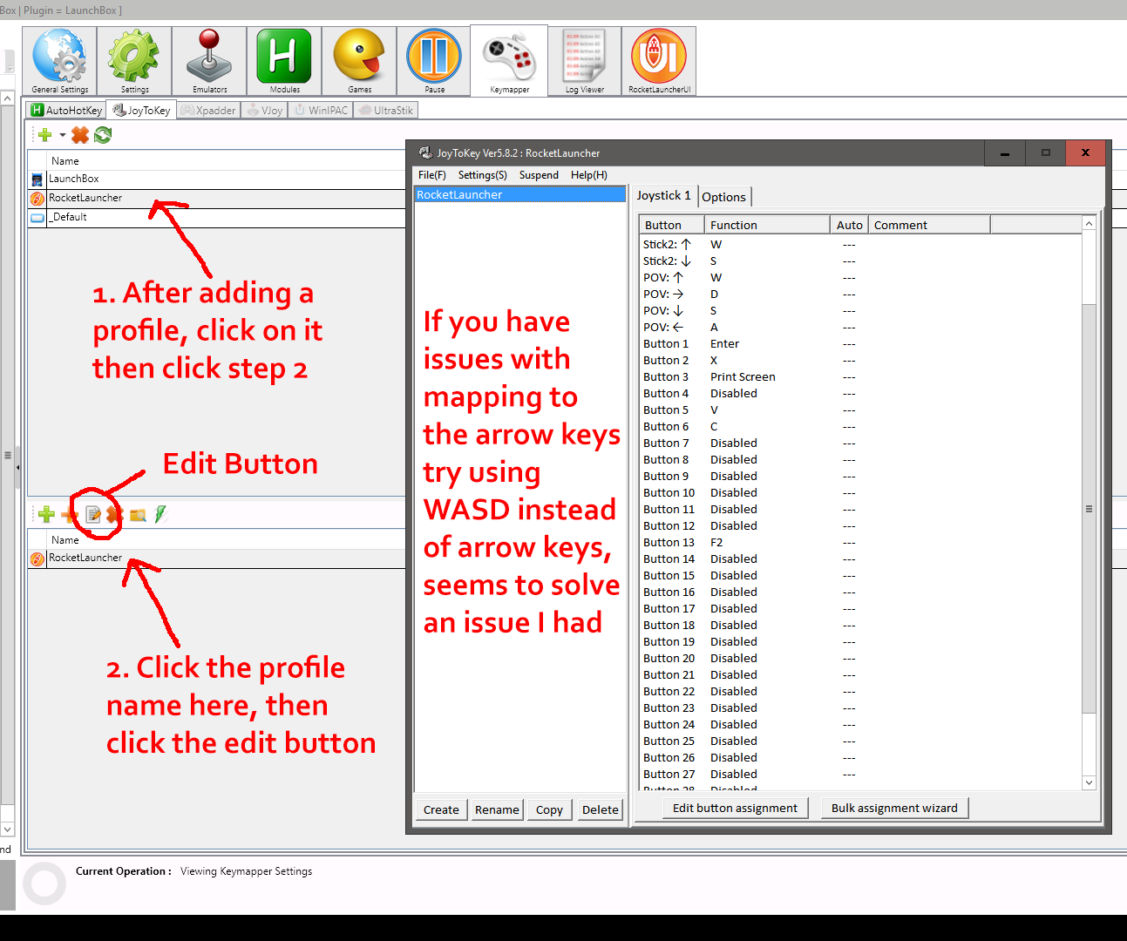Click the Edit button assignment button
The width and height of the screenshot is (1127, 941).
734,809
